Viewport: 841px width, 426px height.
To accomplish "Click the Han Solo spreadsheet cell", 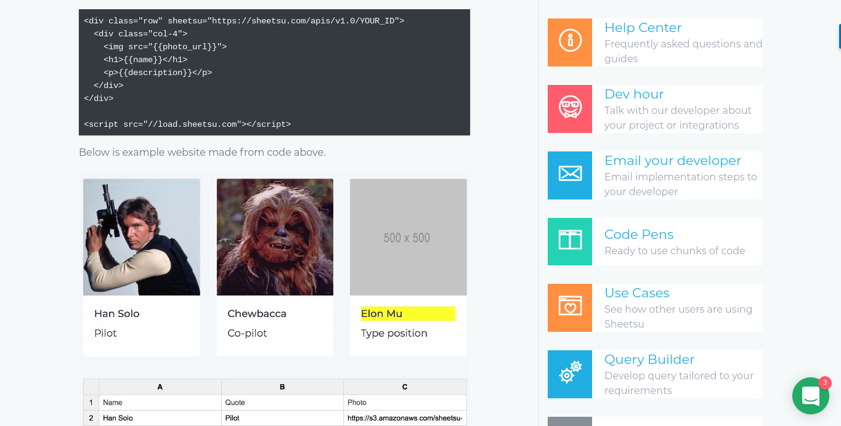I will pos(160,418).
